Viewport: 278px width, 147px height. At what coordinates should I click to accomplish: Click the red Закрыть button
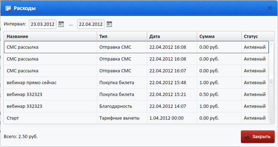(x=258, y=137)
